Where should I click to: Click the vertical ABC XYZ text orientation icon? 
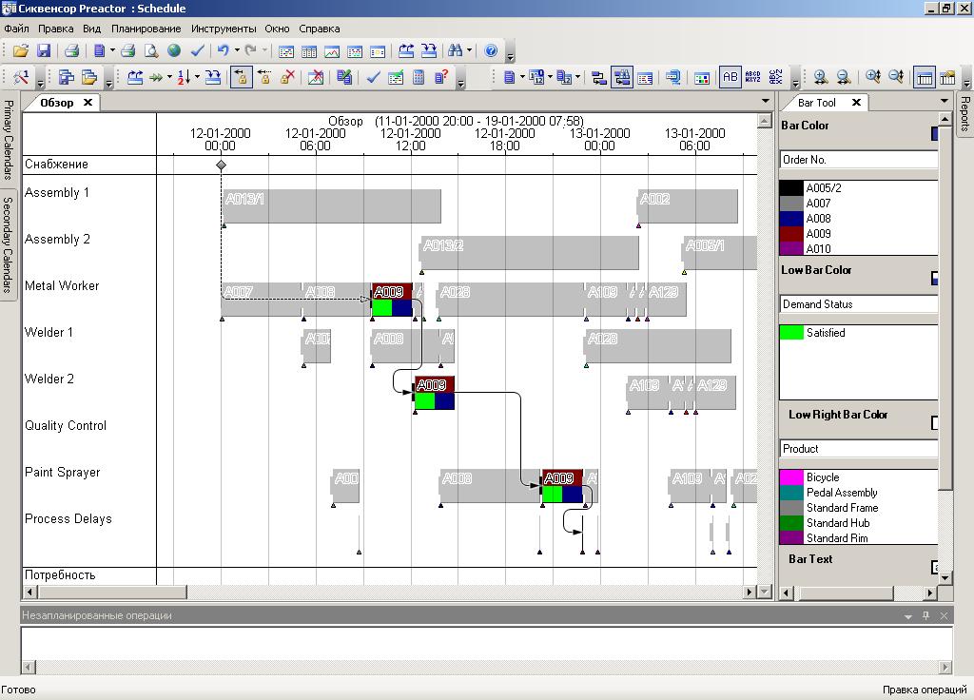click(776, 78)
